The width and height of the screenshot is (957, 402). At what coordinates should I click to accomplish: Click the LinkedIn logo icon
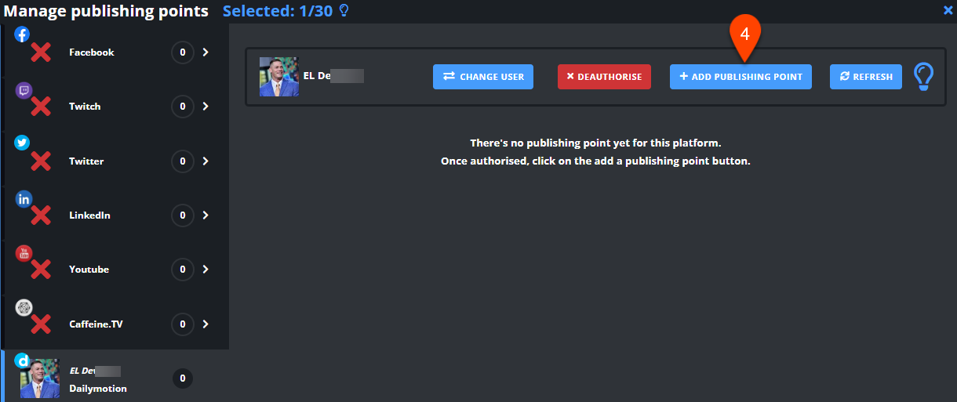click(x=23, y=198)
